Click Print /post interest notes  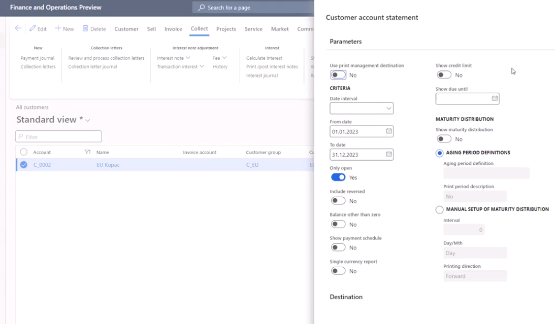tap(272, 66)
